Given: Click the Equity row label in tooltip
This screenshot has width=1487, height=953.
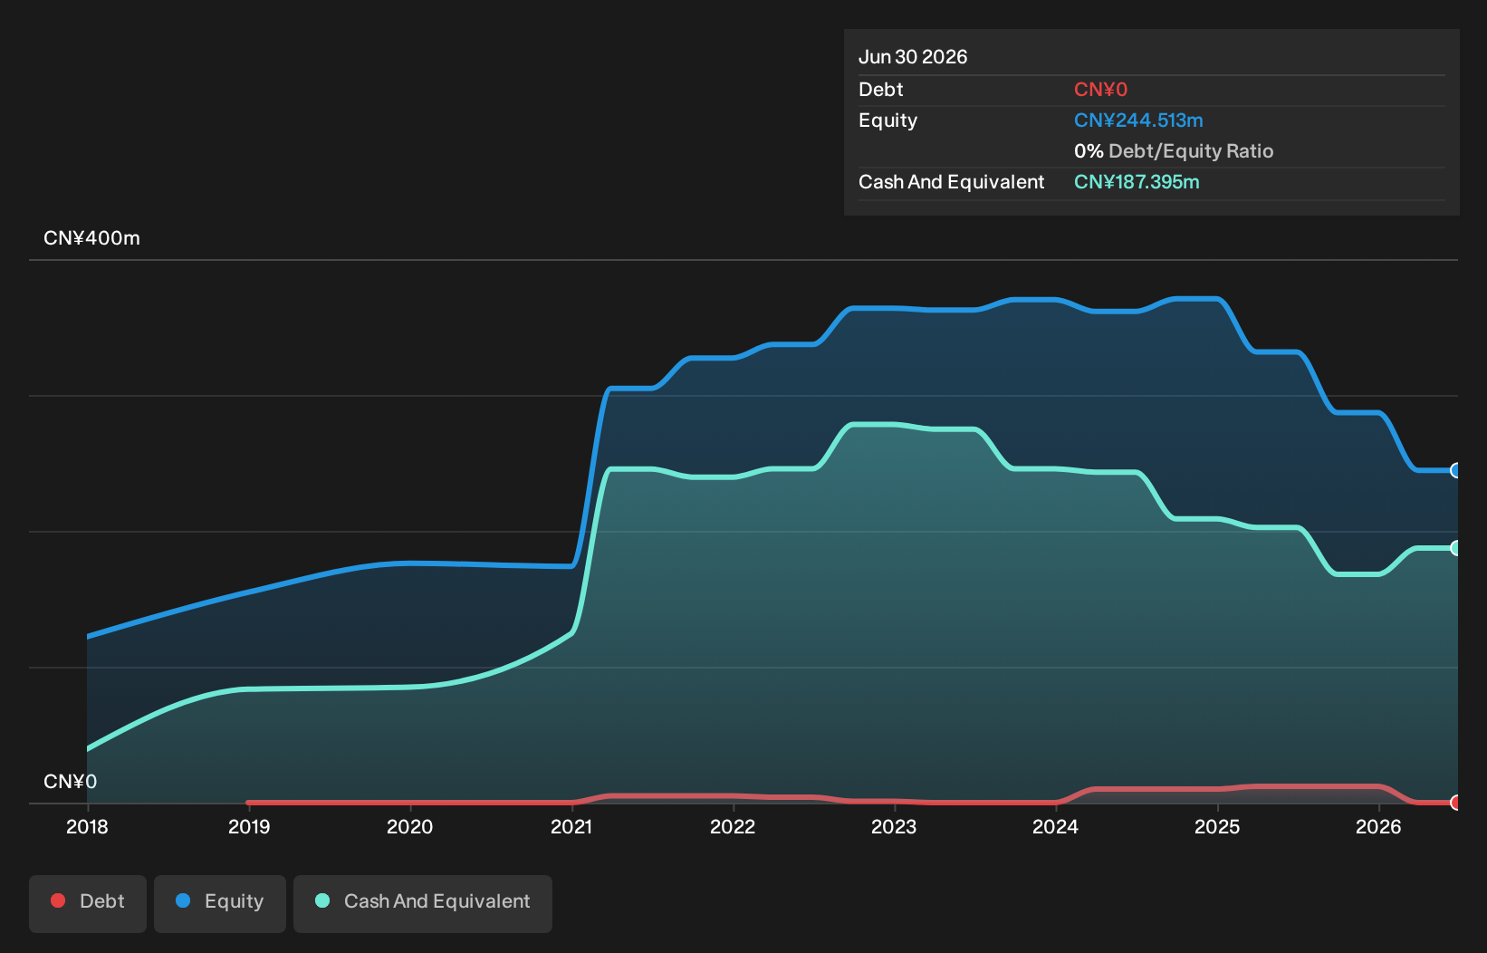Looking at the screenshot, I should [x=888, y=120].
